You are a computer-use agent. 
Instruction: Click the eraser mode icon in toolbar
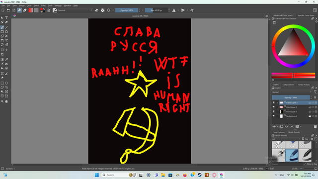pyautogui.click(x=96, y=10)
